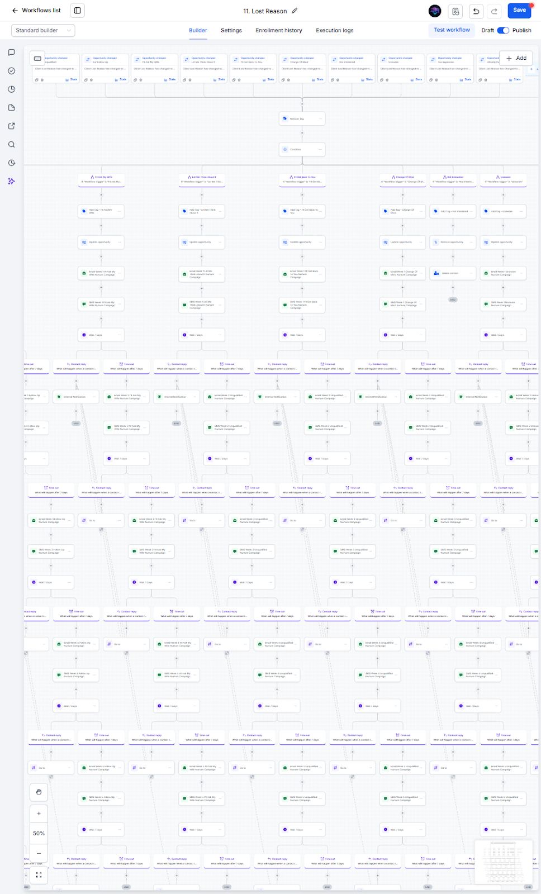Screen dimensions: 541x894
Task: Open the pie chart sidebar icon
Action: pos(11,89)
